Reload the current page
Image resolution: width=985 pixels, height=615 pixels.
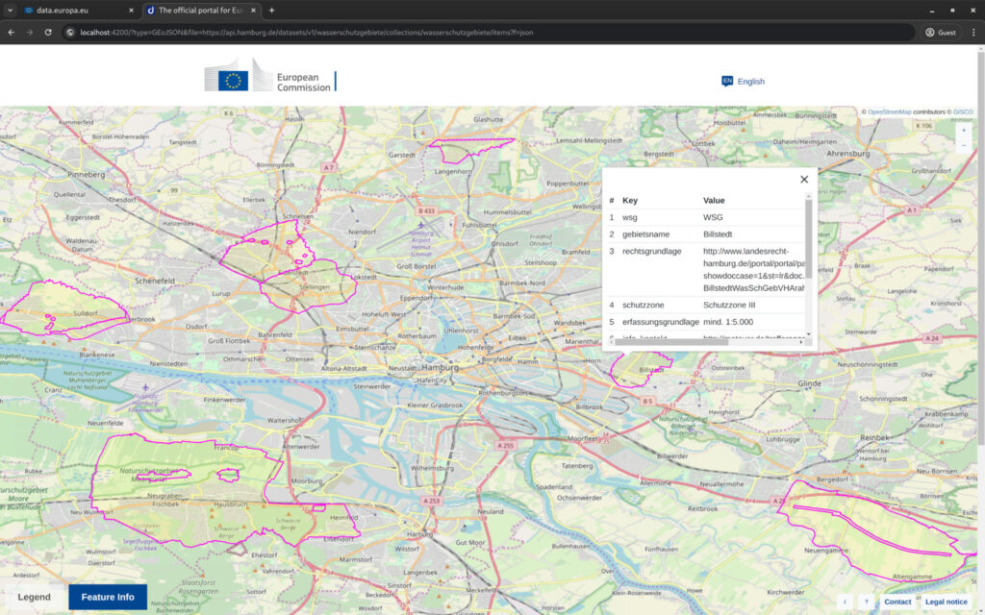(x=48, y=32)
